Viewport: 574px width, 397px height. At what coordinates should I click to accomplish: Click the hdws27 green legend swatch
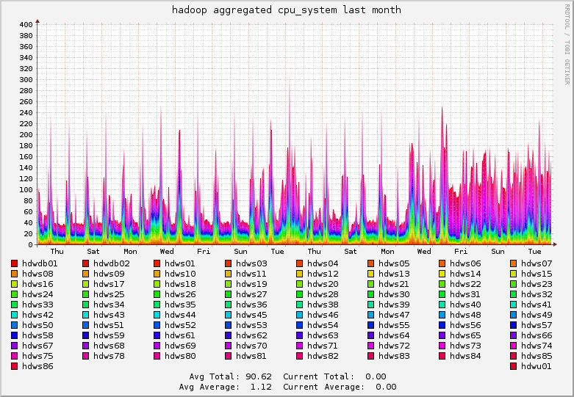(228, 294)
